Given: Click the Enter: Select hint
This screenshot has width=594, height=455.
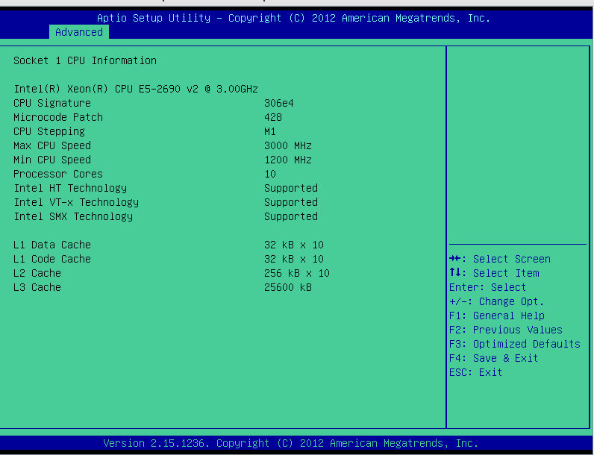Looking at the screenshot, I should [x=488, y=287].
